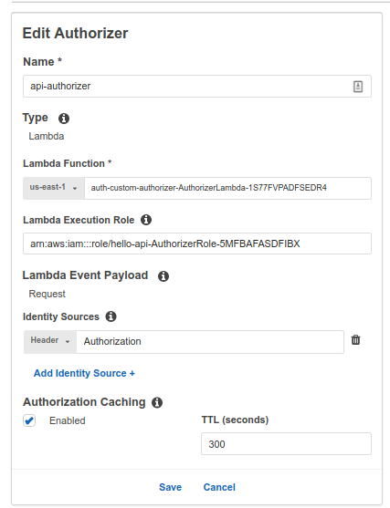Click the Lambda Event Payload heading text
The width and height of the screenshot is (390, 508).
[85, 275]
